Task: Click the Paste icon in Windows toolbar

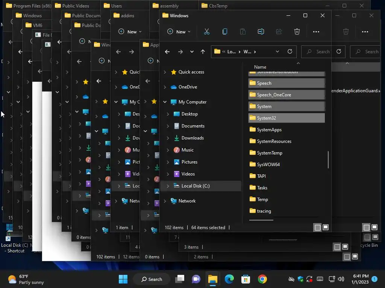Action: tap(243, 31)
